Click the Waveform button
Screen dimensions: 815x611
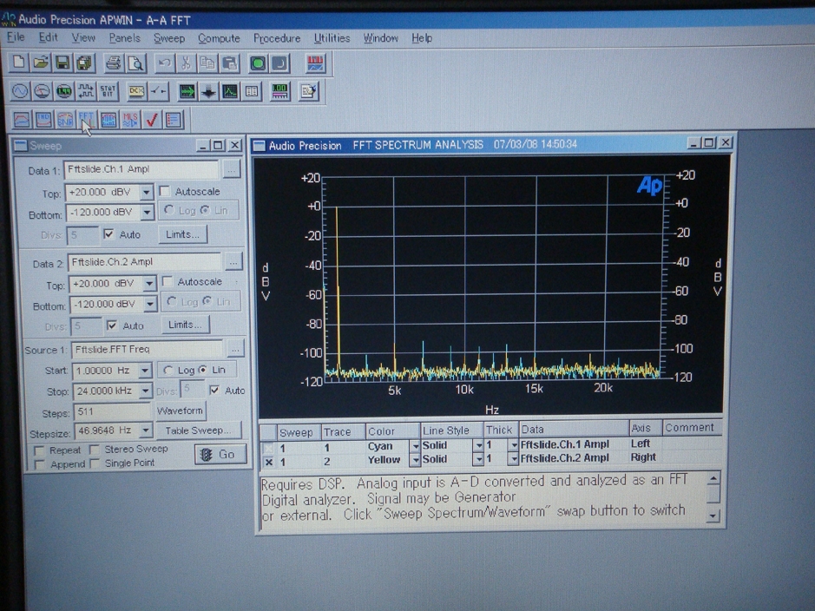[180, 411]
